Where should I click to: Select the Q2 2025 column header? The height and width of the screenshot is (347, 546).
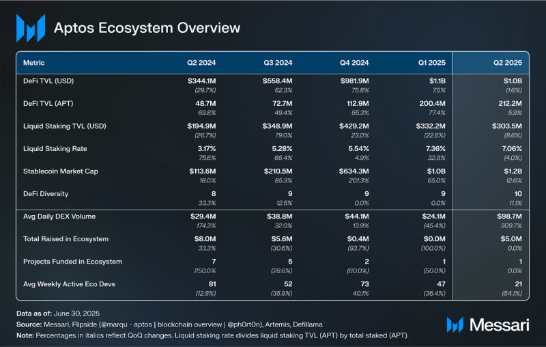[508, 63]
